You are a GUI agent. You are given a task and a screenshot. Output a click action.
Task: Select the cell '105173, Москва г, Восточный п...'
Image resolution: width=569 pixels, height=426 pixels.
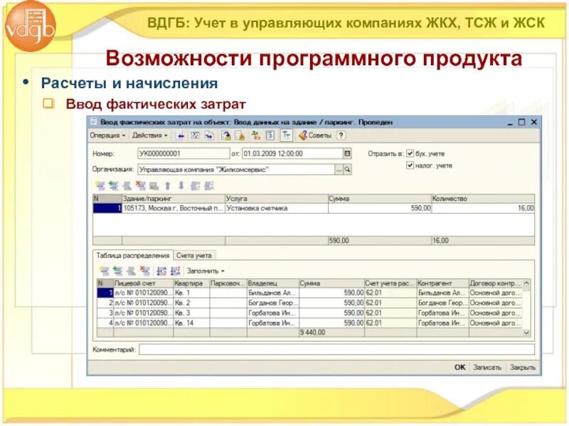(174, 208)
